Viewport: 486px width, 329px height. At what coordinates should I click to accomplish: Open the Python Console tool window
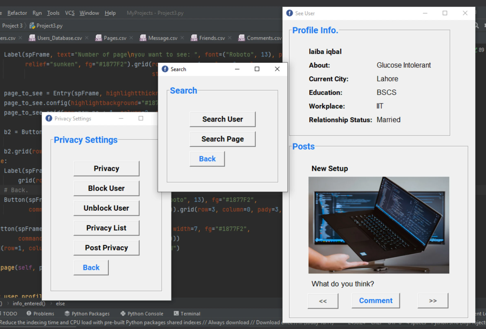[x=141, y=314]
